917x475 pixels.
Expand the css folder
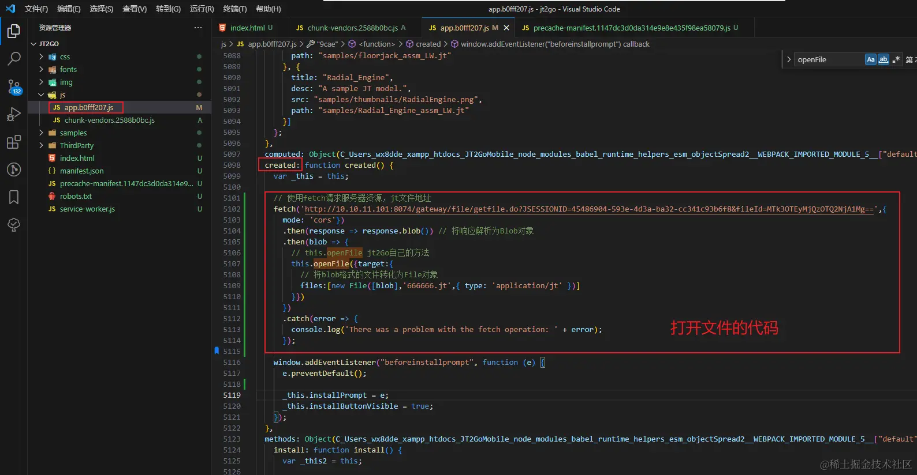click(x=41, y=56)
